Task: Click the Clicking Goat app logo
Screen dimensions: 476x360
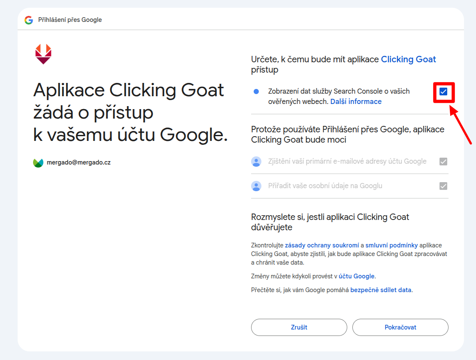Action: point(43,54)
